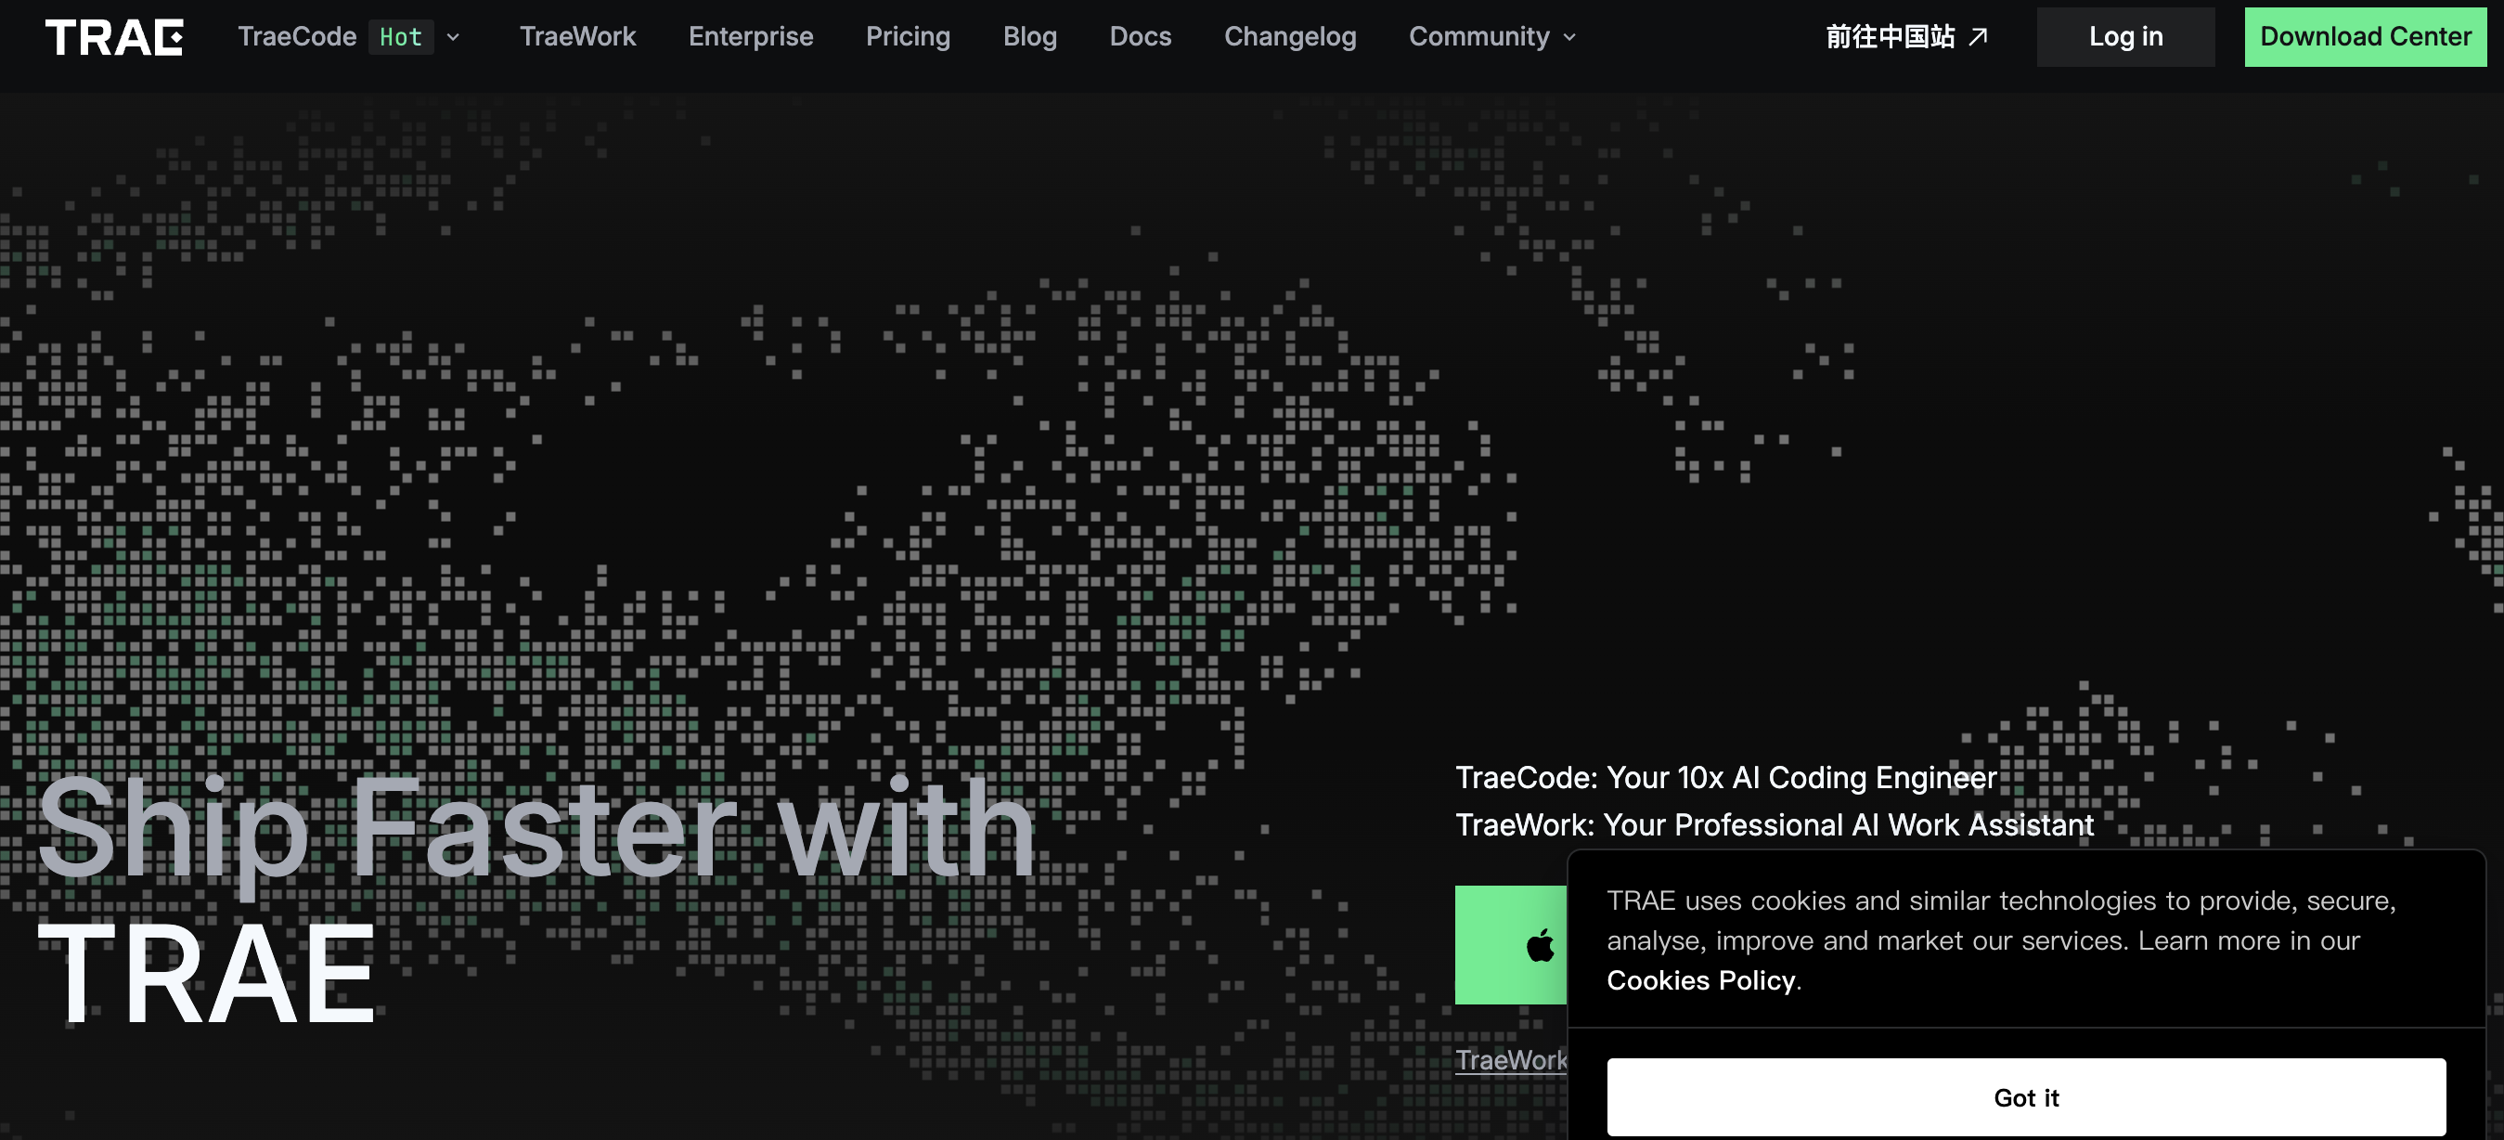Click the large white TRAE headline word

tap(206, 975)
